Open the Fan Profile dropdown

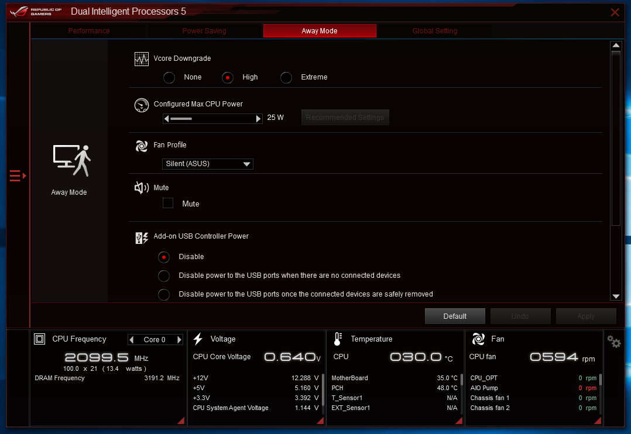208,164
